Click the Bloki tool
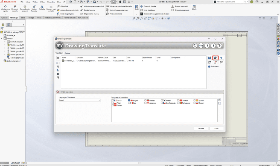Screen dimensions: 280x166 coord(137,8)
